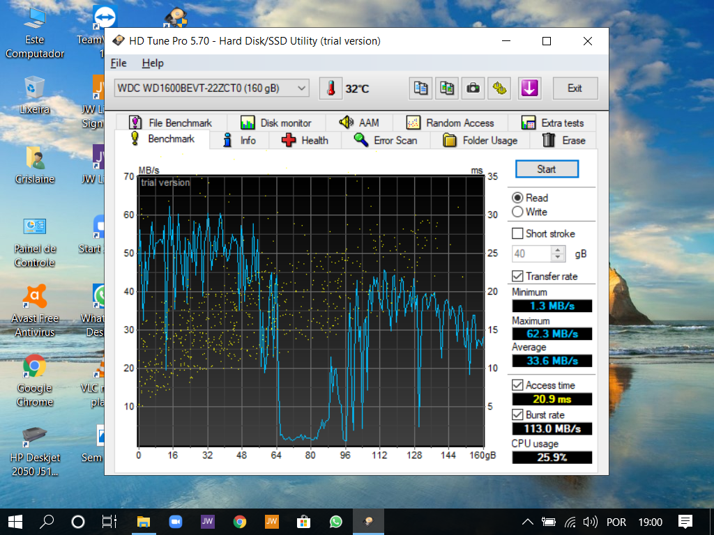Save screenshot using the camera icon
The image size is (714, 535).
click(x=473, y=88)
